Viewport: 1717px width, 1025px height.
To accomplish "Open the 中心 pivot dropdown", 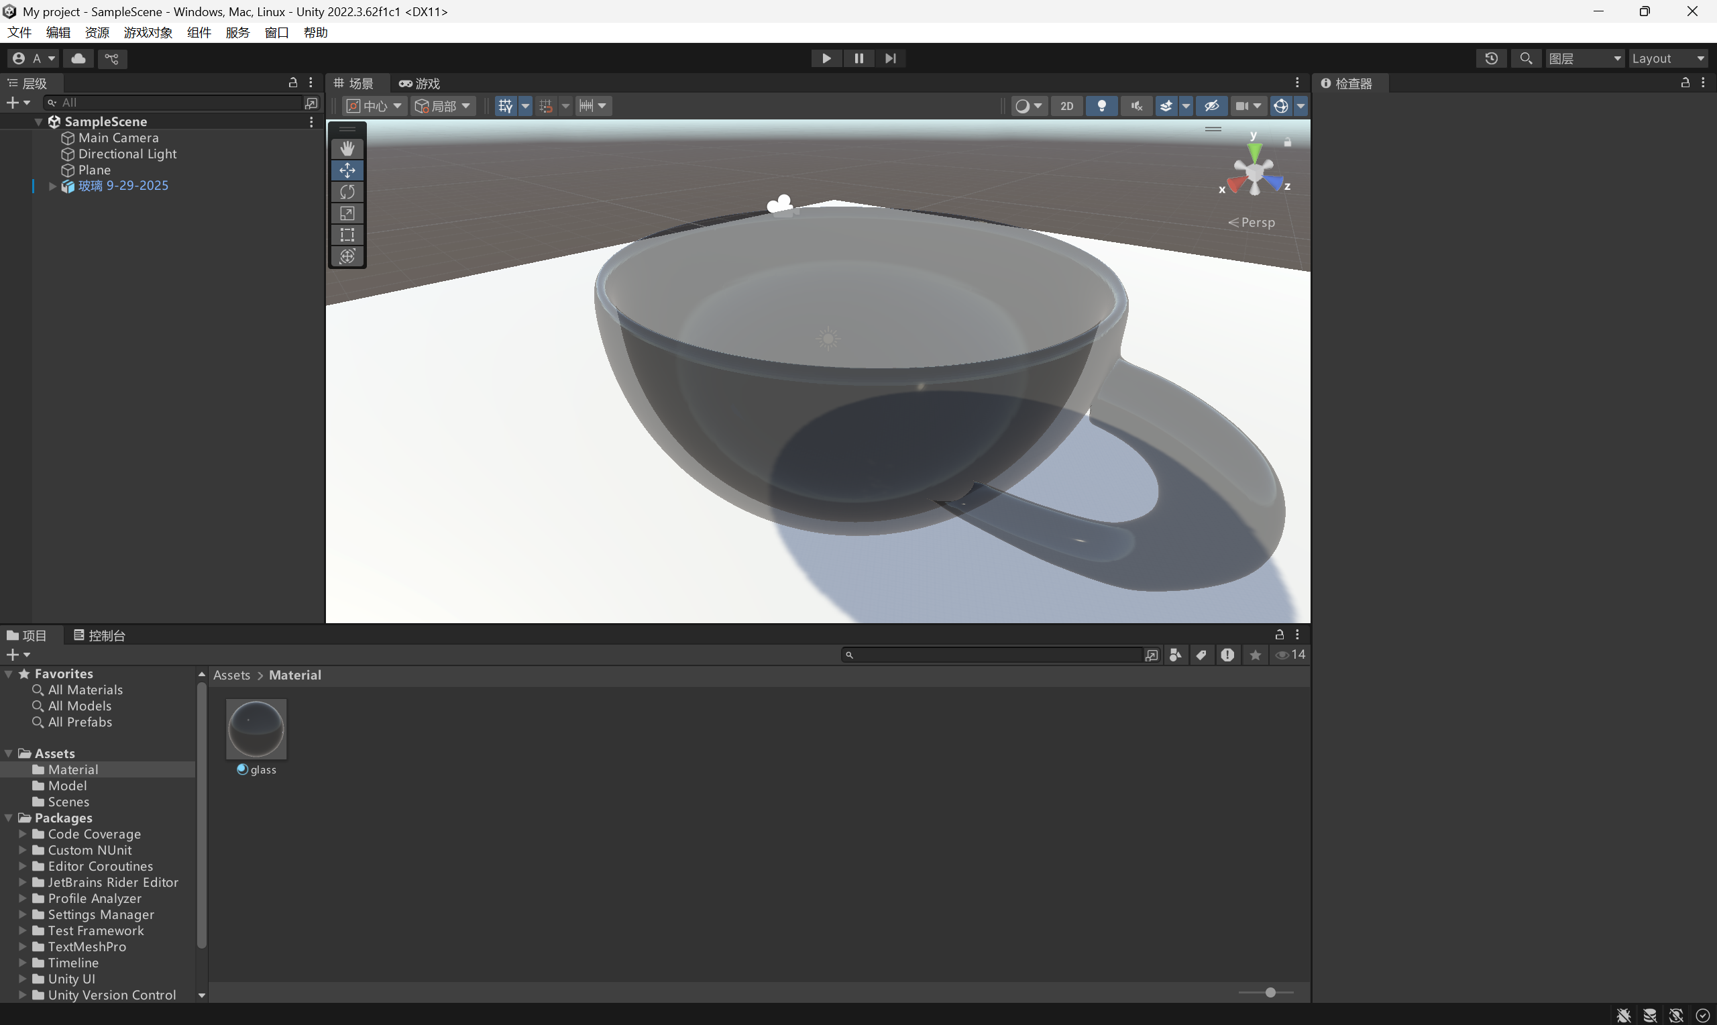I will pos(375,106).
